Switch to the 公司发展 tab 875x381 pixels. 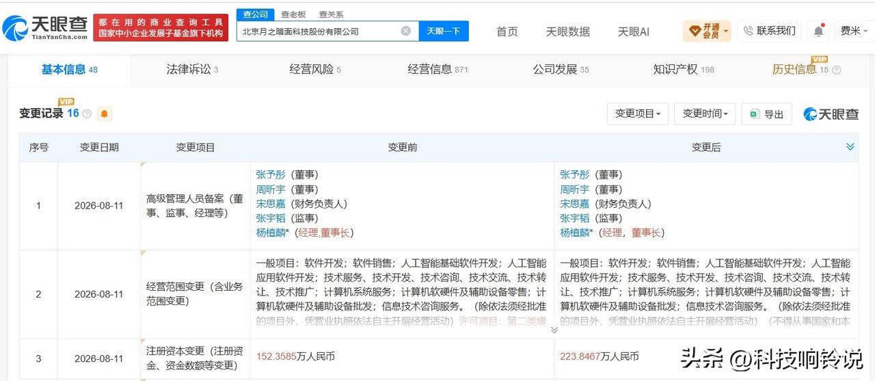[561, 69]
